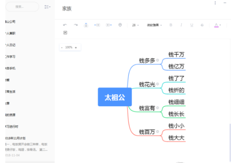Image resolution: width=231 pixels, height=163 pixels.
Task: Click the location pin icon
Action: point(120,25)
